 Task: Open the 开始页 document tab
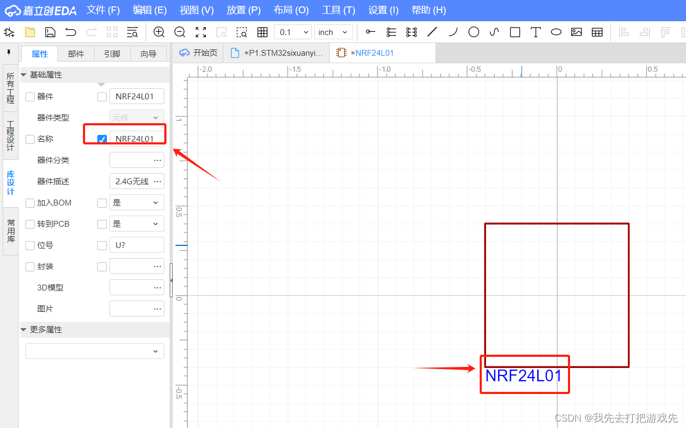(199, 53)
